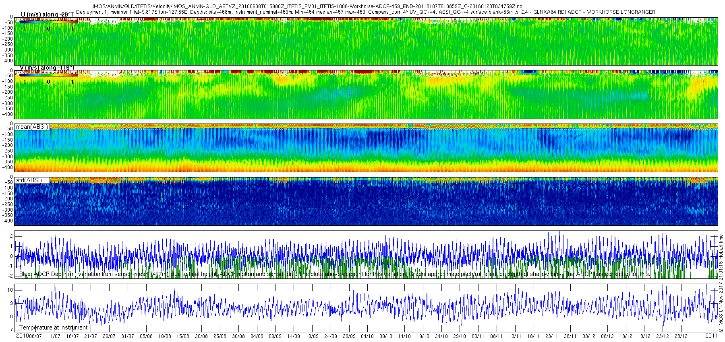Click the '7' tick on the temperature axis
Viewport: 725px width, 342px height.
click(x=11, y=330)
